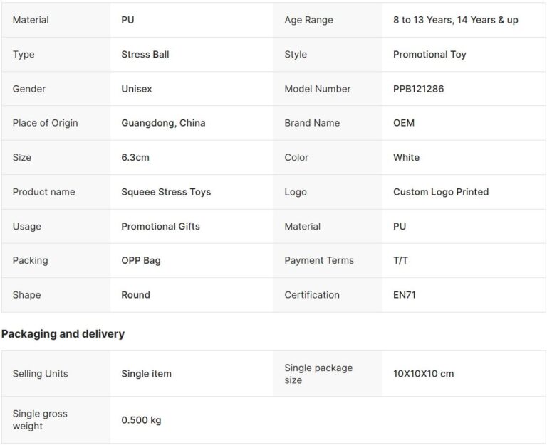This screenshot has width=547, height=445.
Task: Click the OPP Bag packing value
Action: [x=141, y=260]
